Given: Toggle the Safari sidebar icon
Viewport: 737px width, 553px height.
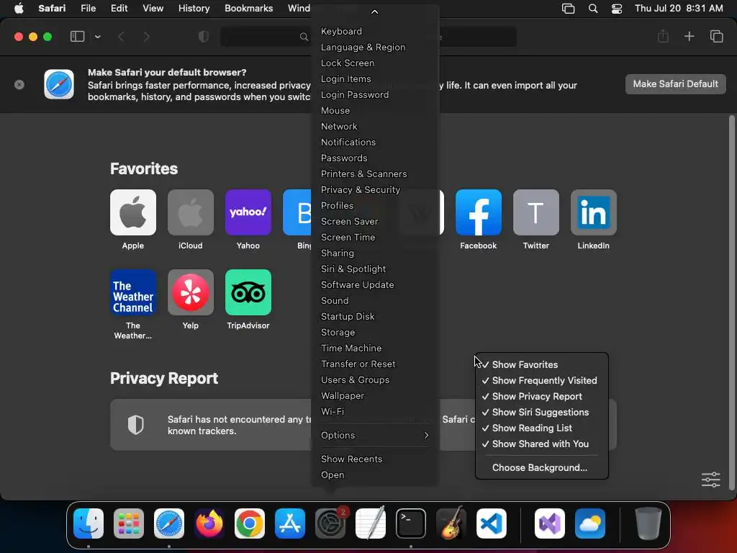Looking at the screenshot, I should pyautogui.click(x=77, y=37).
